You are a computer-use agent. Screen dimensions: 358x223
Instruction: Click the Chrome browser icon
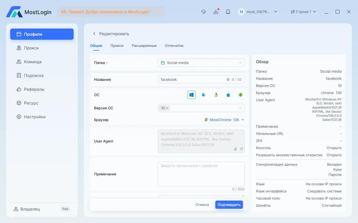click(x=206, y=120)
